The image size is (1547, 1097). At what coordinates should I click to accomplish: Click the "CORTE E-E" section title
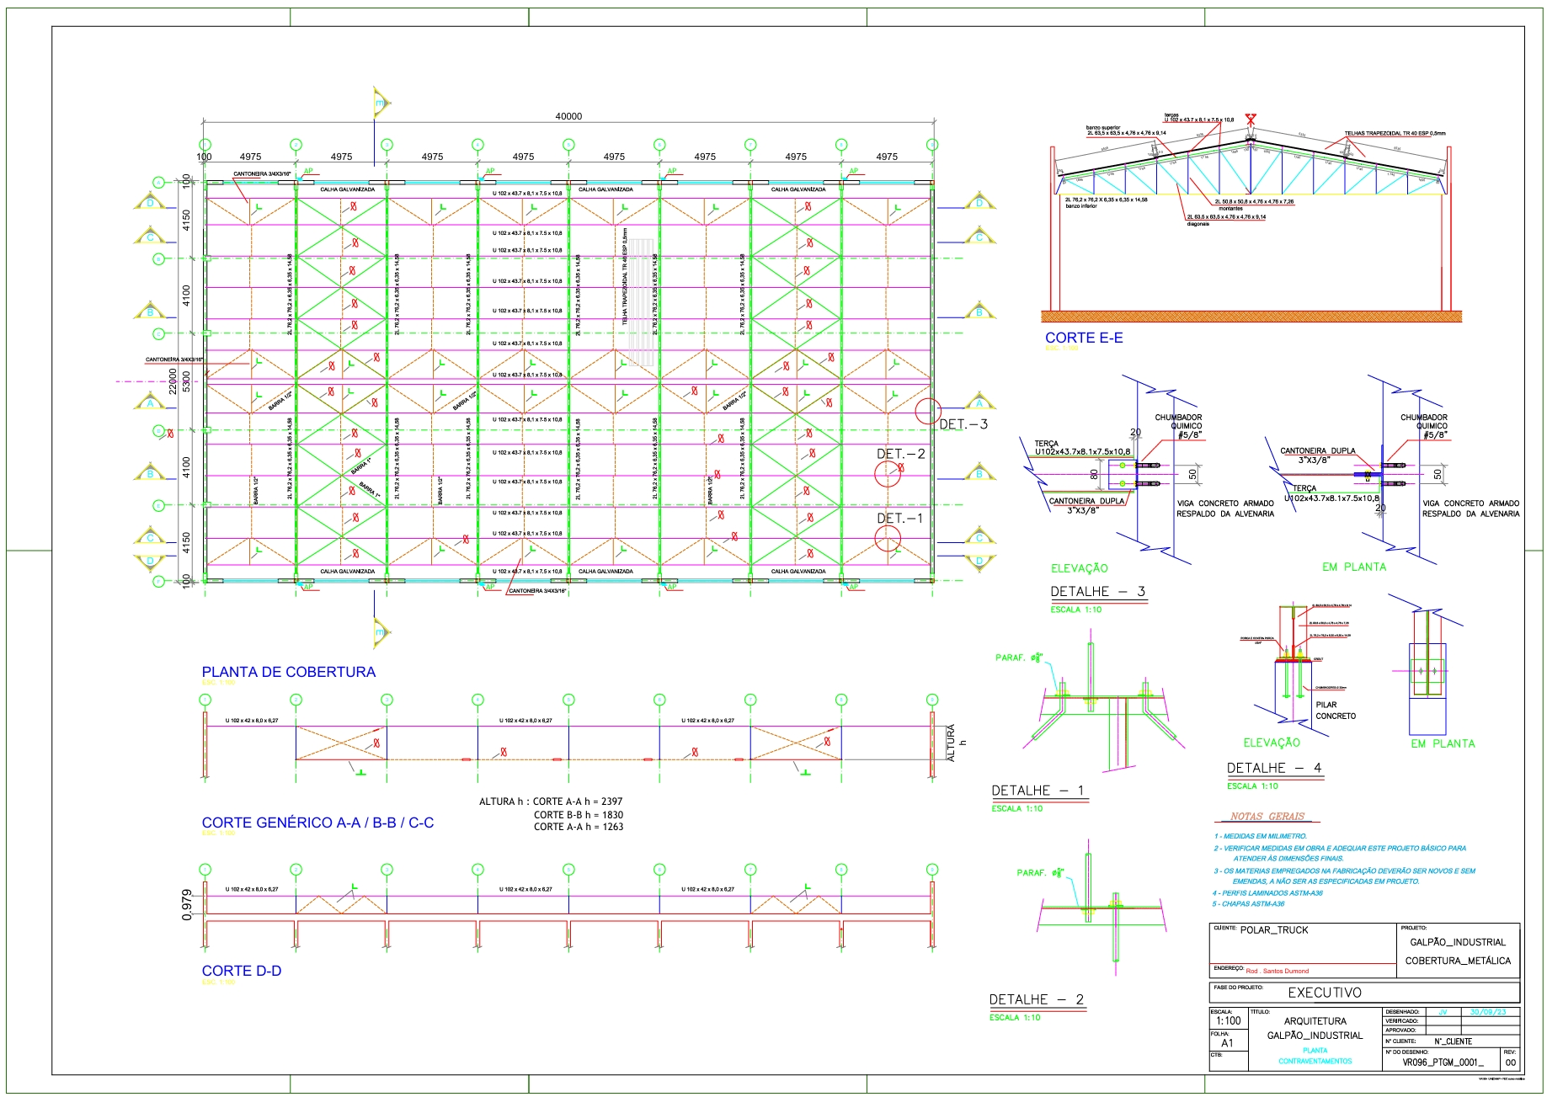coord(1084,338)
